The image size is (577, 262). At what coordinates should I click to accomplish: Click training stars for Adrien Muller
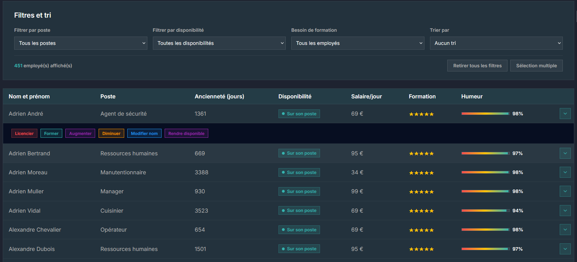click(421, 192)
